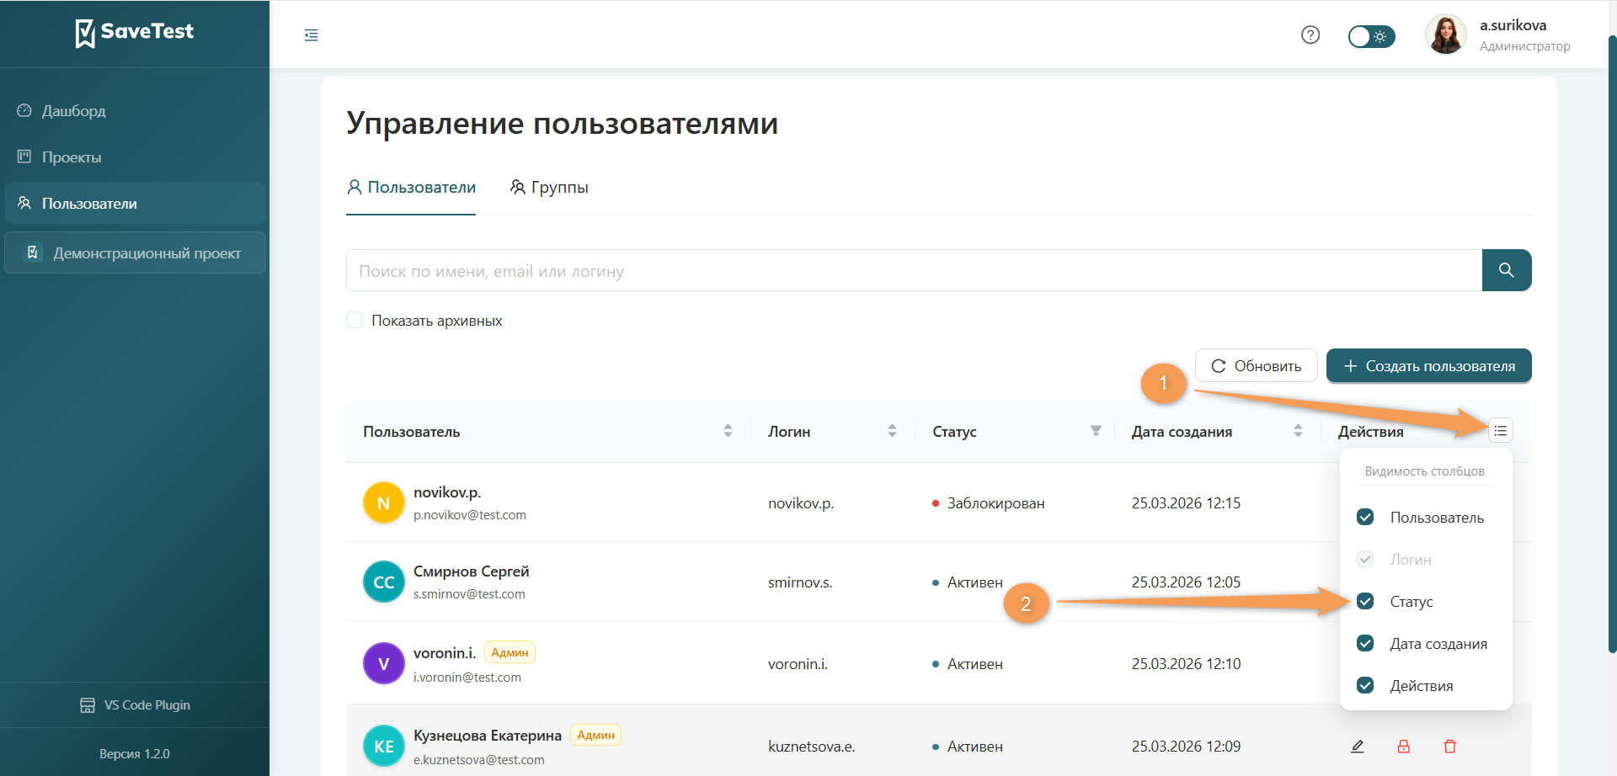Delete Кузнецова Екатерина with the trash icon
Screen dimensions: 1617x776
coord(1450,746)
